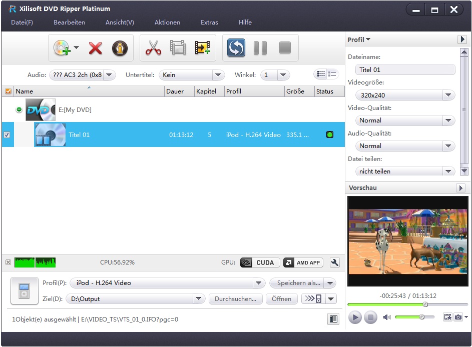Open the DVD info icon
Screen dimensions: 472x347
[120, 48]
